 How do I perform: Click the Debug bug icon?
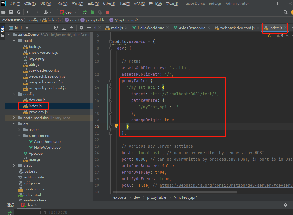click(92, 12)
